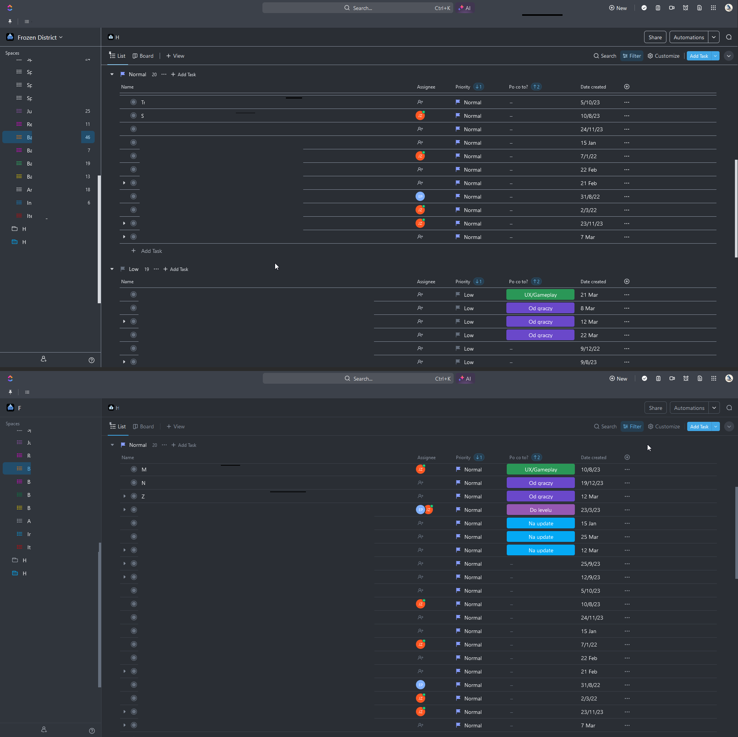Viewport: 738px width, 737px height.
Task: Lower window: click the record clip camera icon
Action: 672,378
